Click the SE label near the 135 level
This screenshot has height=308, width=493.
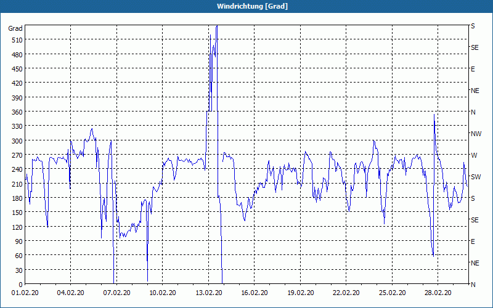475,220
